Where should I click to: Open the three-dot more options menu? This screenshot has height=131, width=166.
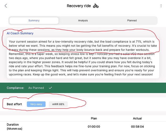coord(161,6)
